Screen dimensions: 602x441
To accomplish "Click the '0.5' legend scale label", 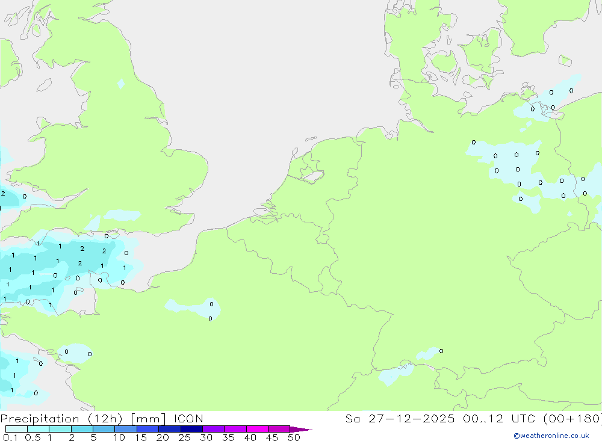I will 33,437.
